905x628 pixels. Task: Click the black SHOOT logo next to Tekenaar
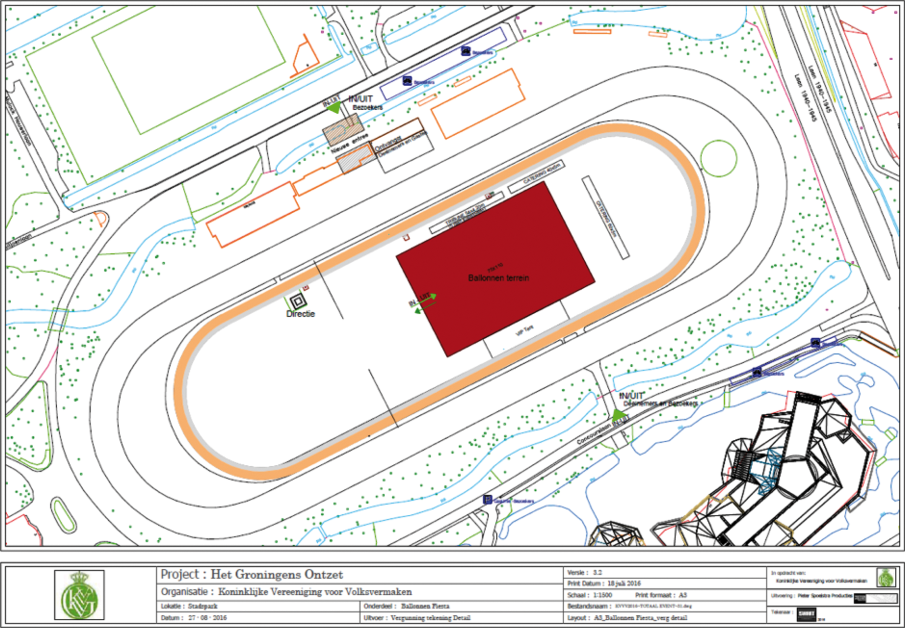click(806, 614)
